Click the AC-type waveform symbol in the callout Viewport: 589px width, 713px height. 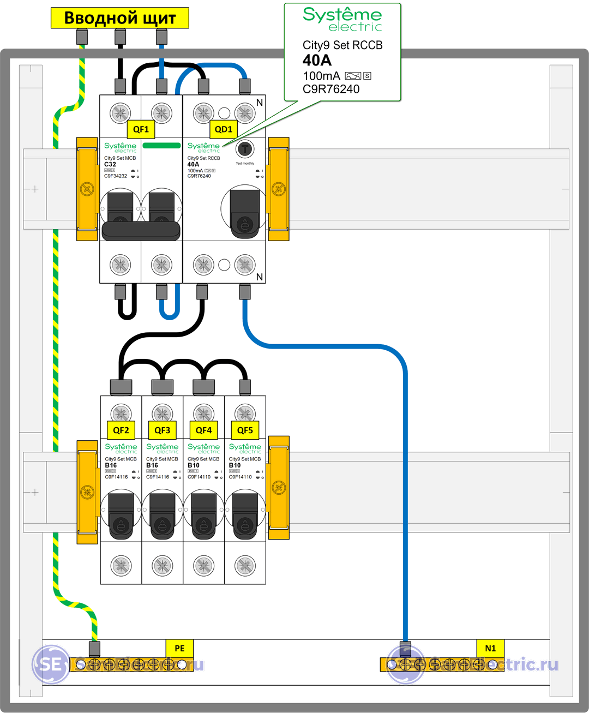[x=353, y=76]
